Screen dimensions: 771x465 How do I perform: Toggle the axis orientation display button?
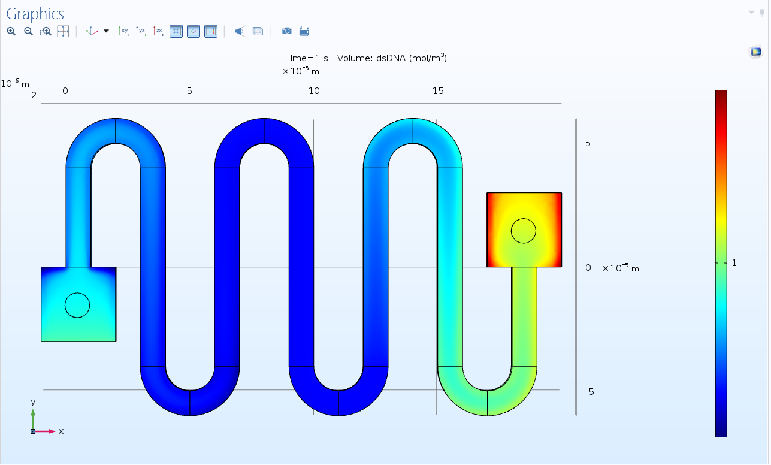click(193, 31)
